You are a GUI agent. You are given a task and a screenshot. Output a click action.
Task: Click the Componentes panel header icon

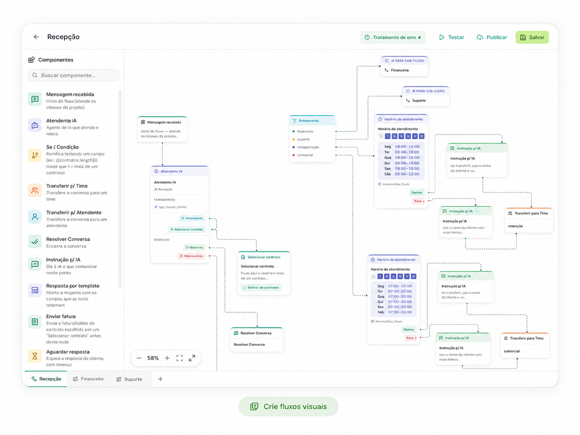tap(32, 60)
